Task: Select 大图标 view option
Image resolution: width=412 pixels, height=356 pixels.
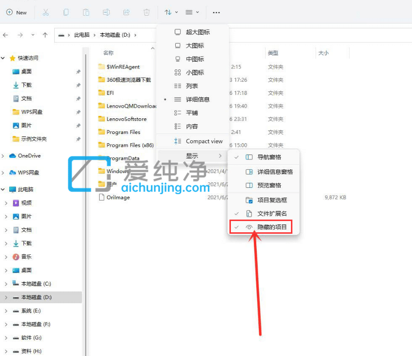Action: (193, 45)
